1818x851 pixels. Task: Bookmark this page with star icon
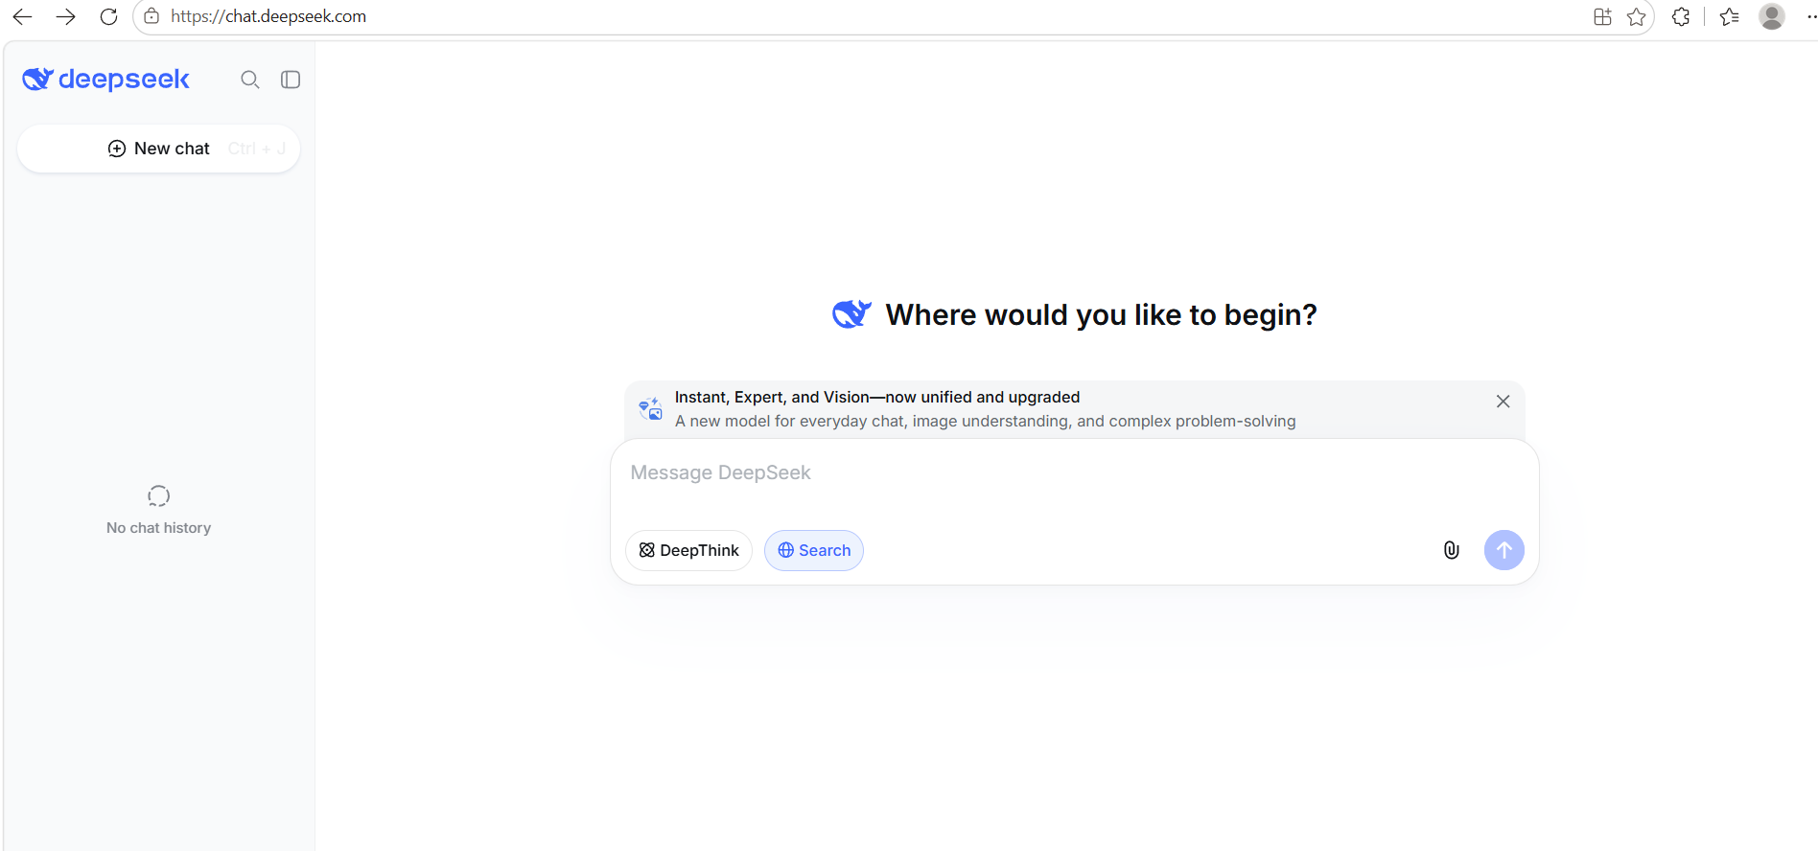(1637, 16)
